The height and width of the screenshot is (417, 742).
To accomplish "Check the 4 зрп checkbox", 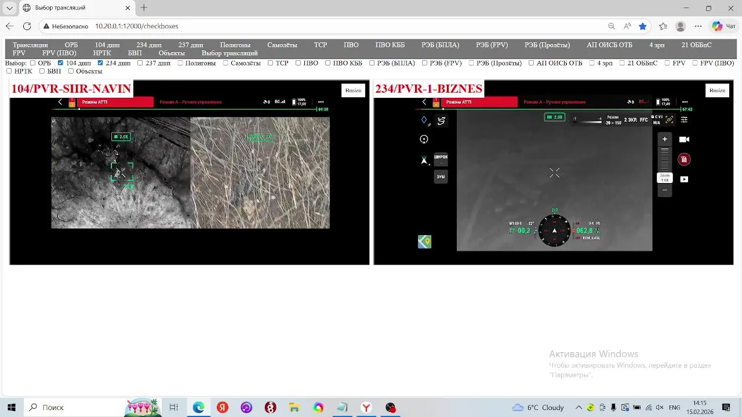I will click(x=592, y=63).
